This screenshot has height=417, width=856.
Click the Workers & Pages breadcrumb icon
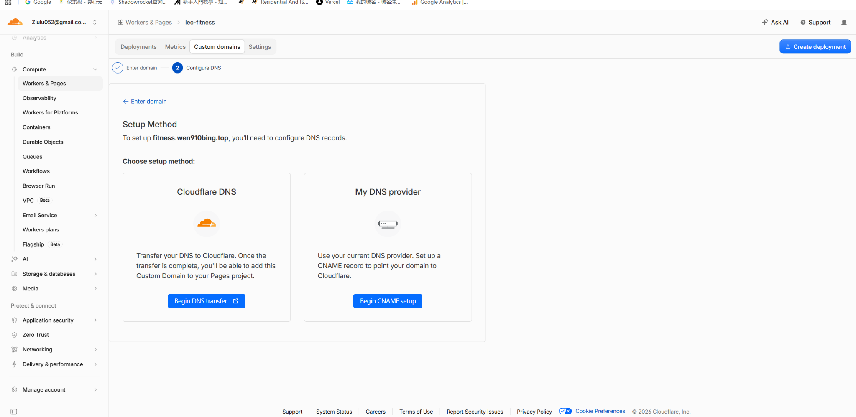(x=120, y=23)
